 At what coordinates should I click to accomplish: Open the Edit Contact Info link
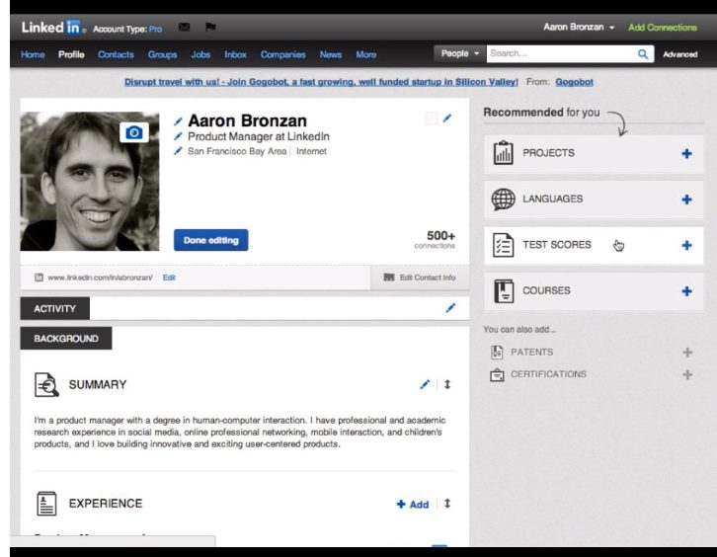pyautogui.click(x=420, y=278)
